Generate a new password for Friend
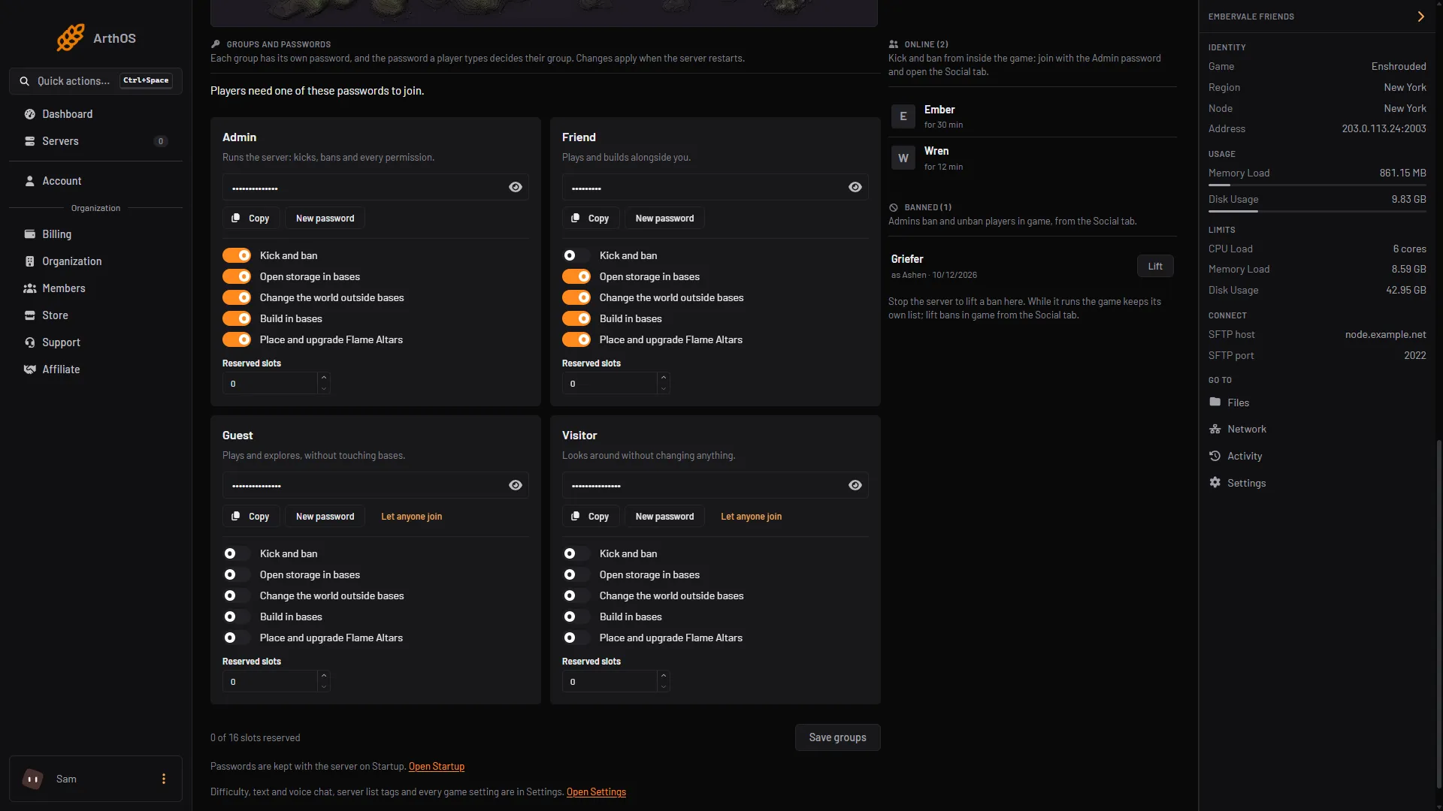The width and height of the screenshot is (1443, 811). point(664,219)
